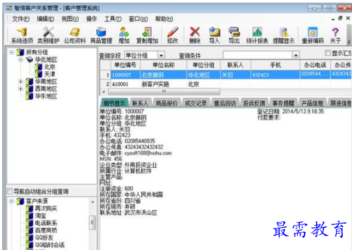
Task: Sort by 单位名称 column header
Action: pos(164,65)
